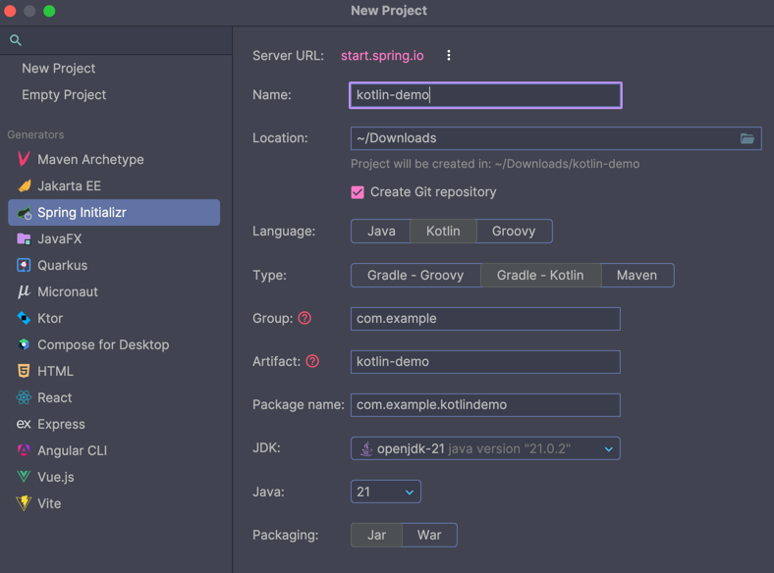Screen dimensions: 774x573
Task: Browse location with the folder icon
Action: 746,138
